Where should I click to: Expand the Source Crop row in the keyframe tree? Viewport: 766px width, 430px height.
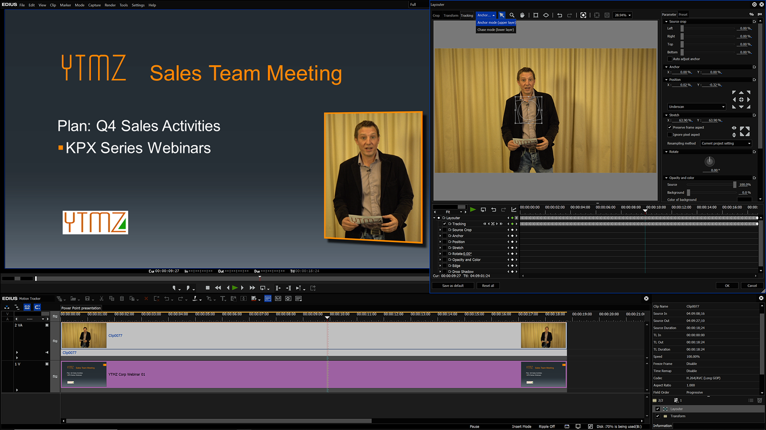point(440,230)
